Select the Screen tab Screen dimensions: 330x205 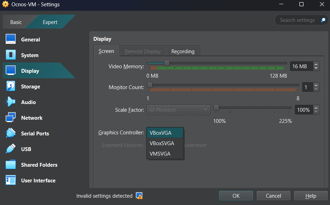[106, 51]
